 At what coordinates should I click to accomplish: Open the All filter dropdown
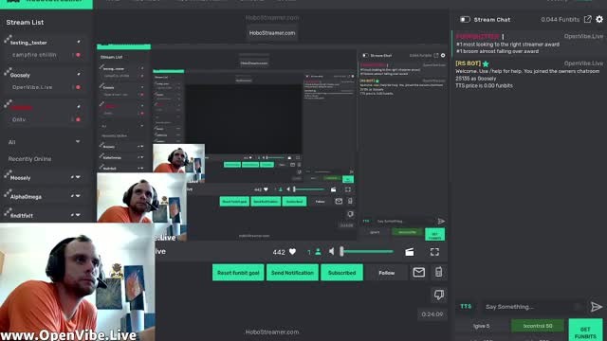coord(45,142)
